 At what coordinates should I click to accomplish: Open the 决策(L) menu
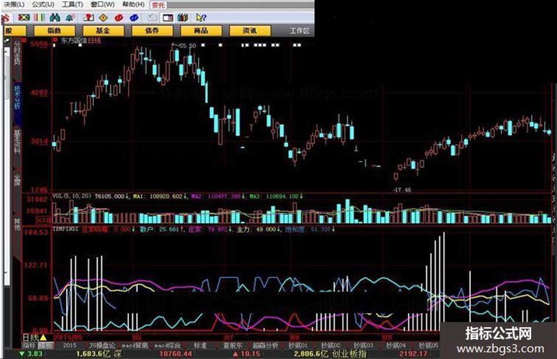click(x=14, y=5)
